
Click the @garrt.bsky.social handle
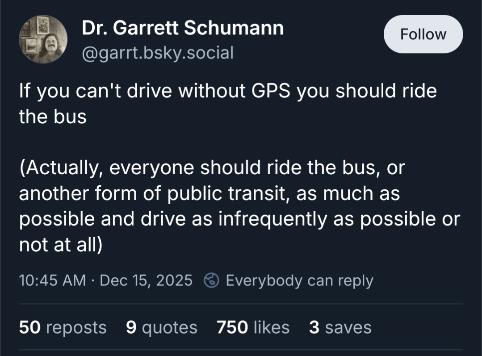157,53
